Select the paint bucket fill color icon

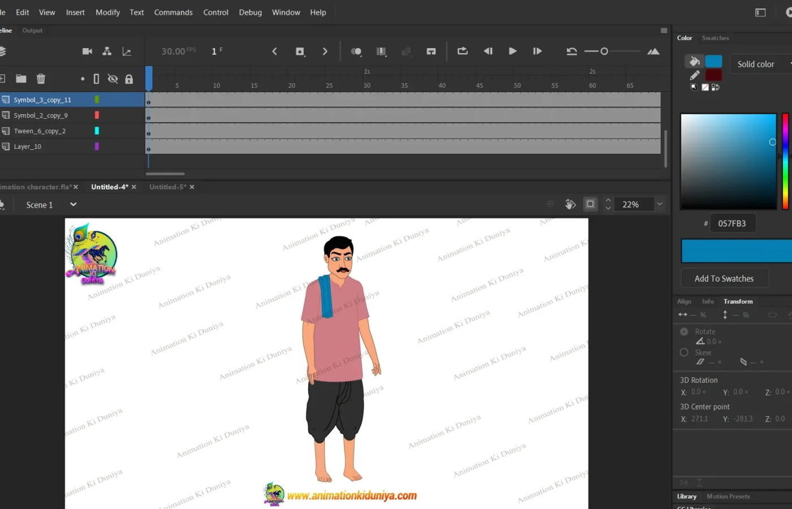click(694, 61)
